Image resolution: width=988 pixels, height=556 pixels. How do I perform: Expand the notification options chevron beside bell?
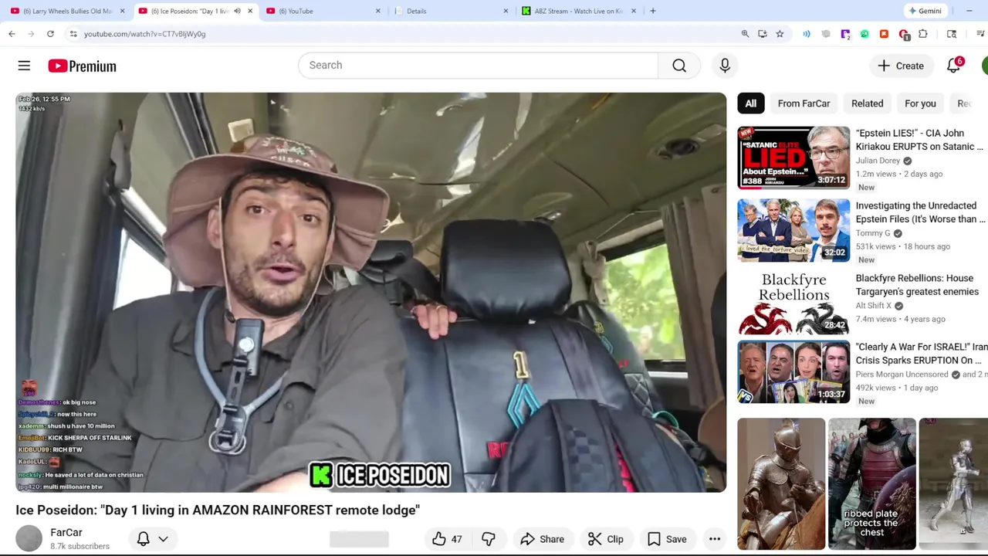[163, 539]
